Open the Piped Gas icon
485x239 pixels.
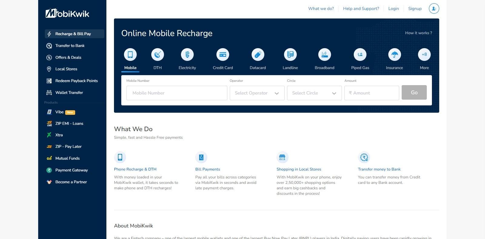[360, 55]
